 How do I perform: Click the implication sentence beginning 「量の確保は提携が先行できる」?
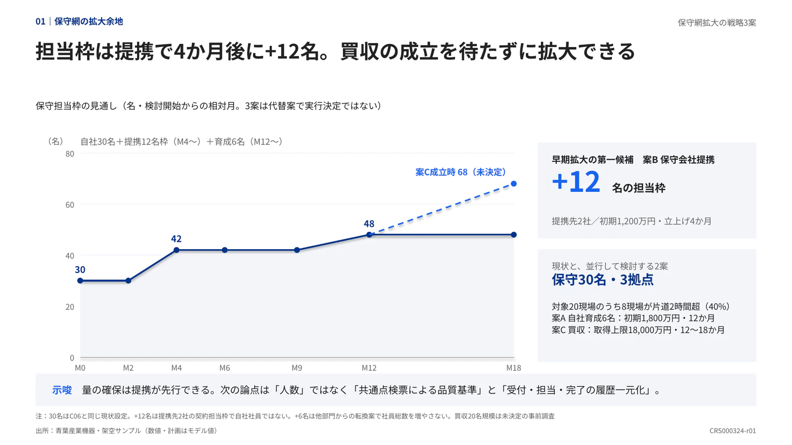coord(372,390)
